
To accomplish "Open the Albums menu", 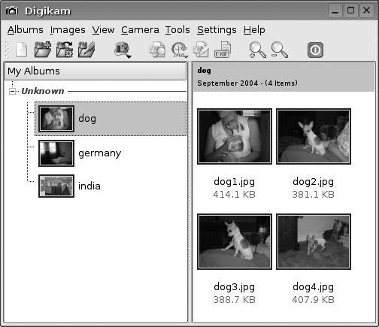I will pos(25,30).
